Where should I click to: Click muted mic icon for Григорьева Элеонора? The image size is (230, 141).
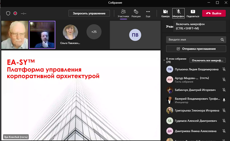pos(224,110)
